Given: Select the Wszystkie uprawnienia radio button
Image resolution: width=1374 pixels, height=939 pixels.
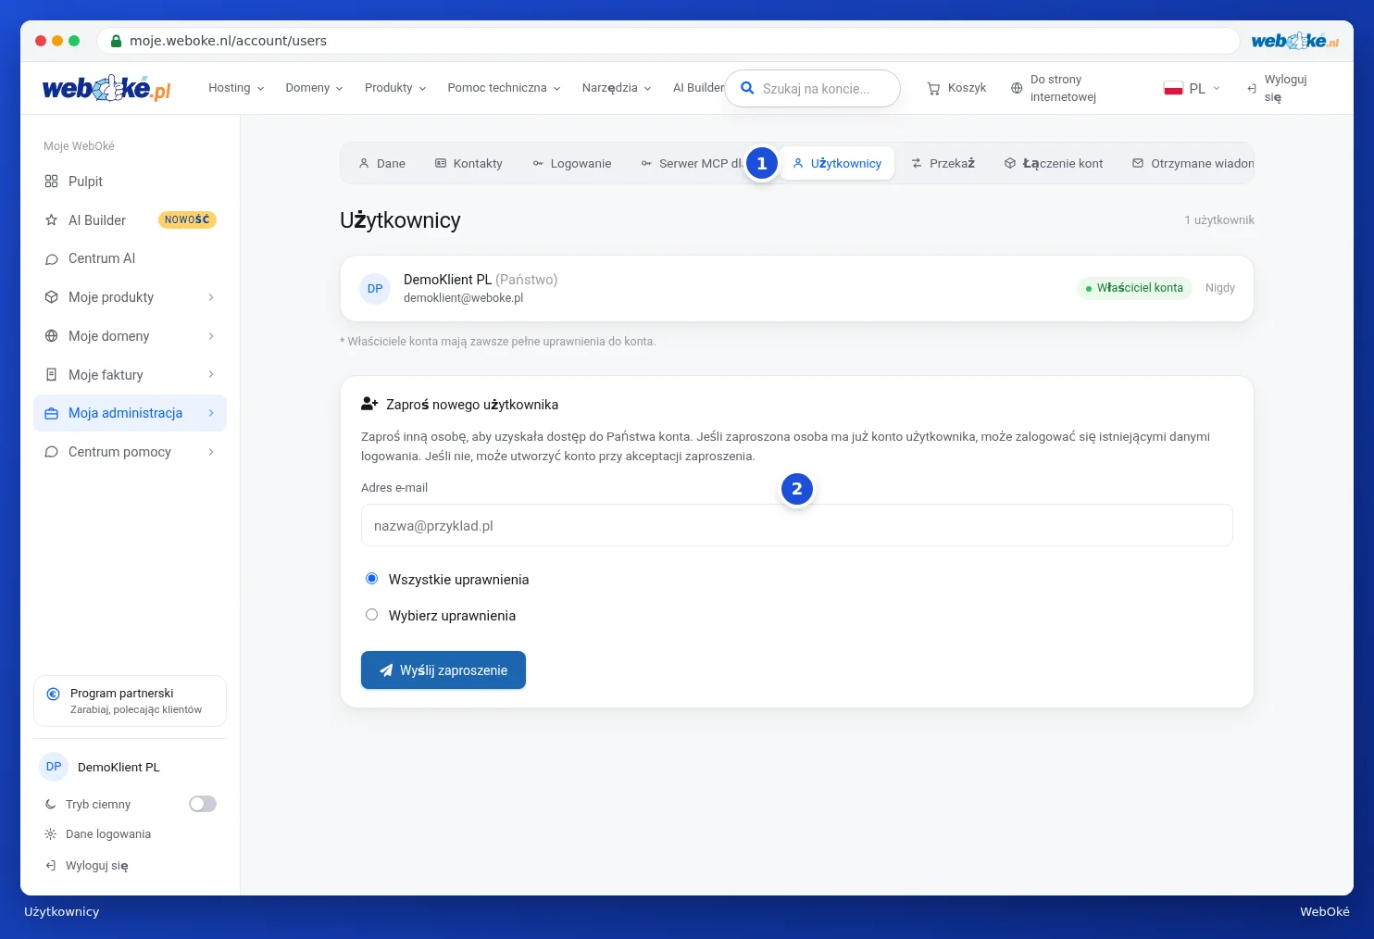Looking at the screenshot, I should (x=371, y=579).
